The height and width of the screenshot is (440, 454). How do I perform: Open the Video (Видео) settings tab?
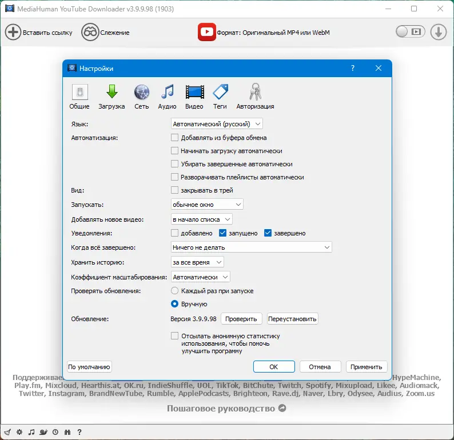pos(194,97)
